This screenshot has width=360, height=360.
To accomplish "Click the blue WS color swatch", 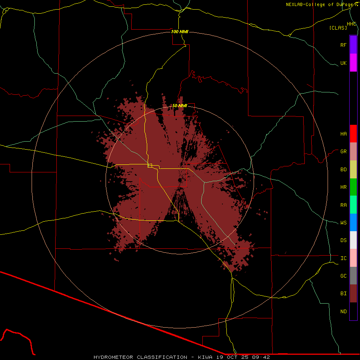I will point(353,222).
